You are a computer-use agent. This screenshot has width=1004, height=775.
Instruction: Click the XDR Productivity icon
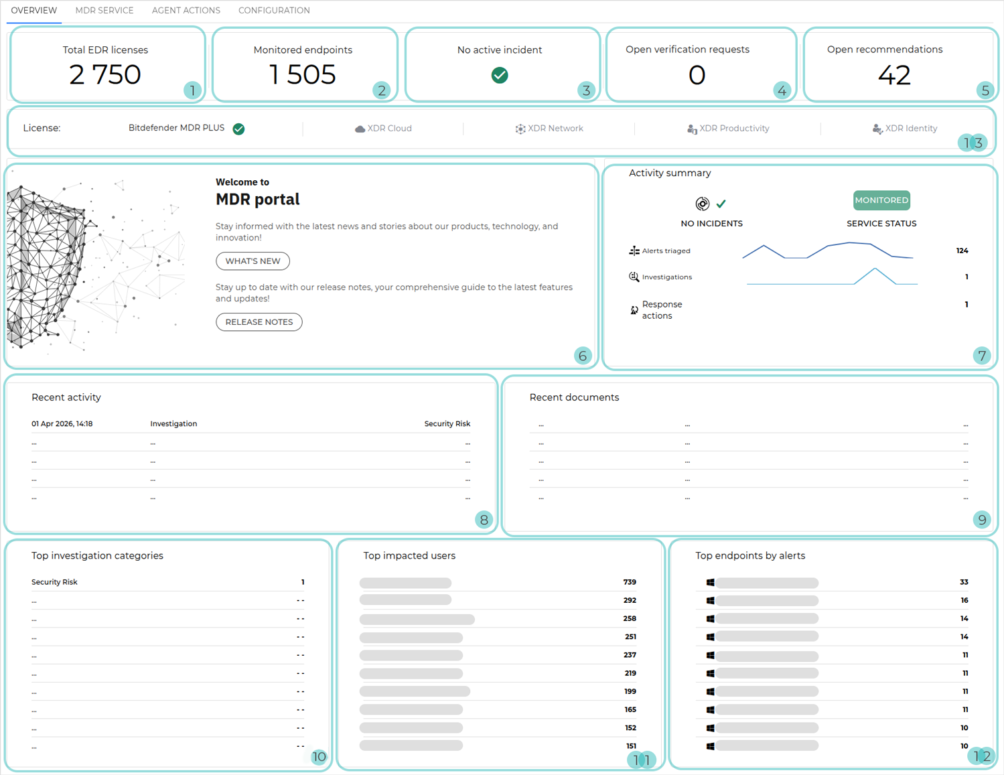pos(692,129)
